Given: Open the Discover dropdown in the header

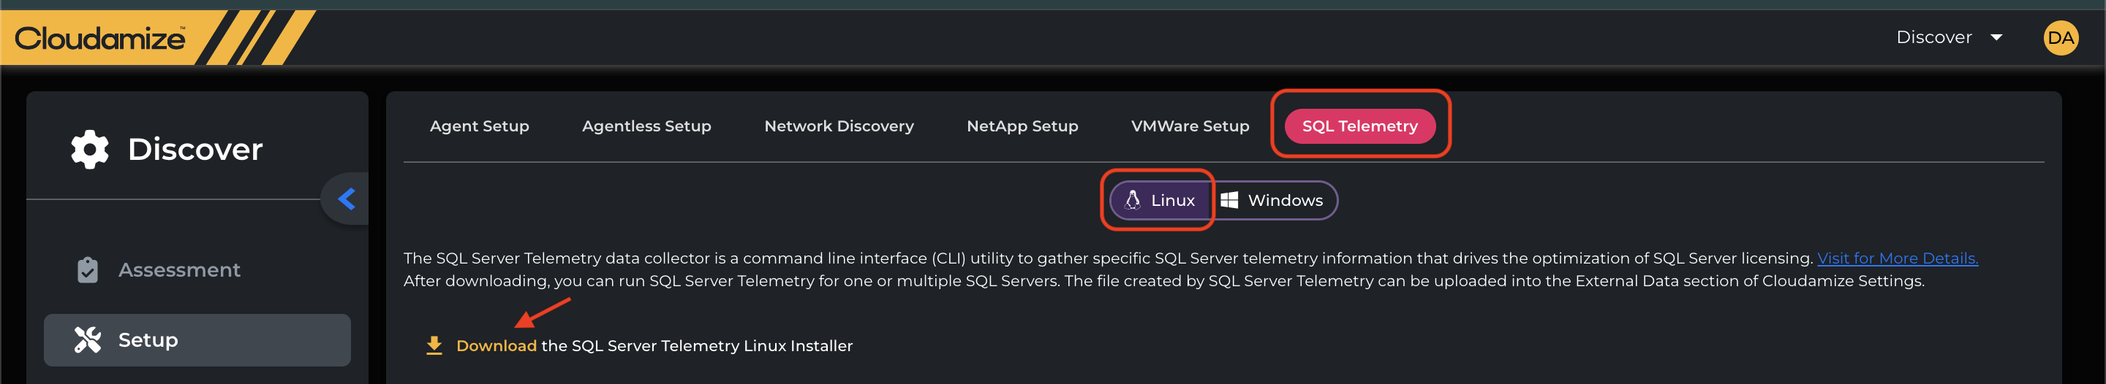Looking at the screenshot, I should [1933, 37].
